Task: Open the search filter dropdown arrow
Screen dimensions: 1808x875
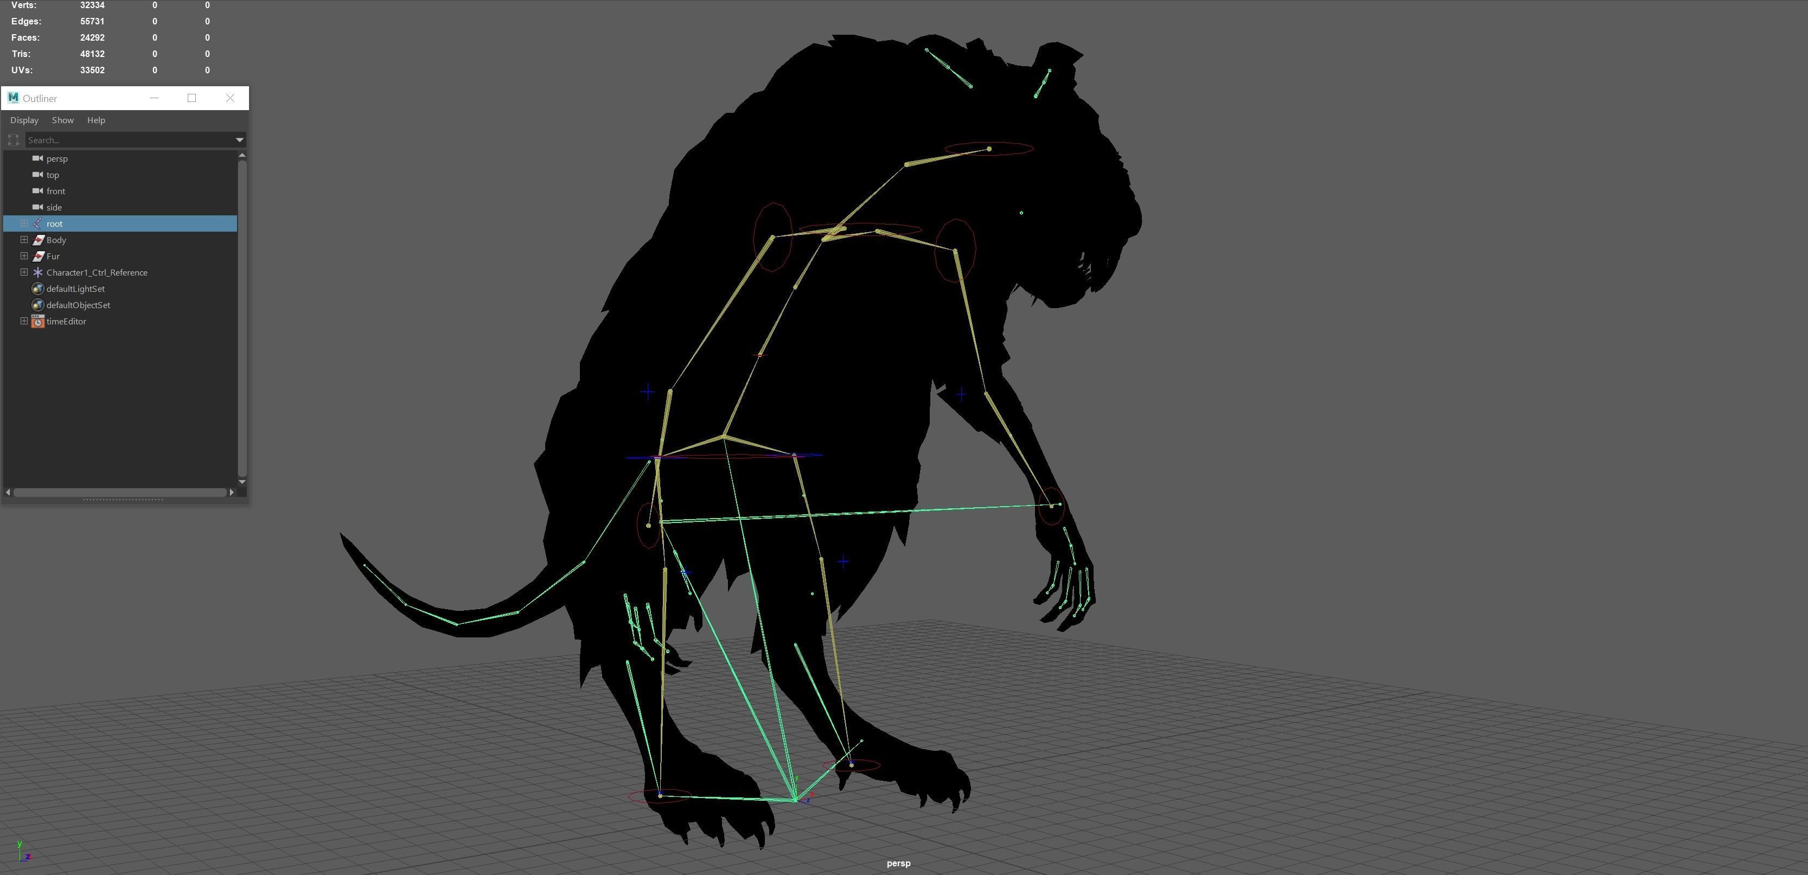Action: (x=239, y=139)
